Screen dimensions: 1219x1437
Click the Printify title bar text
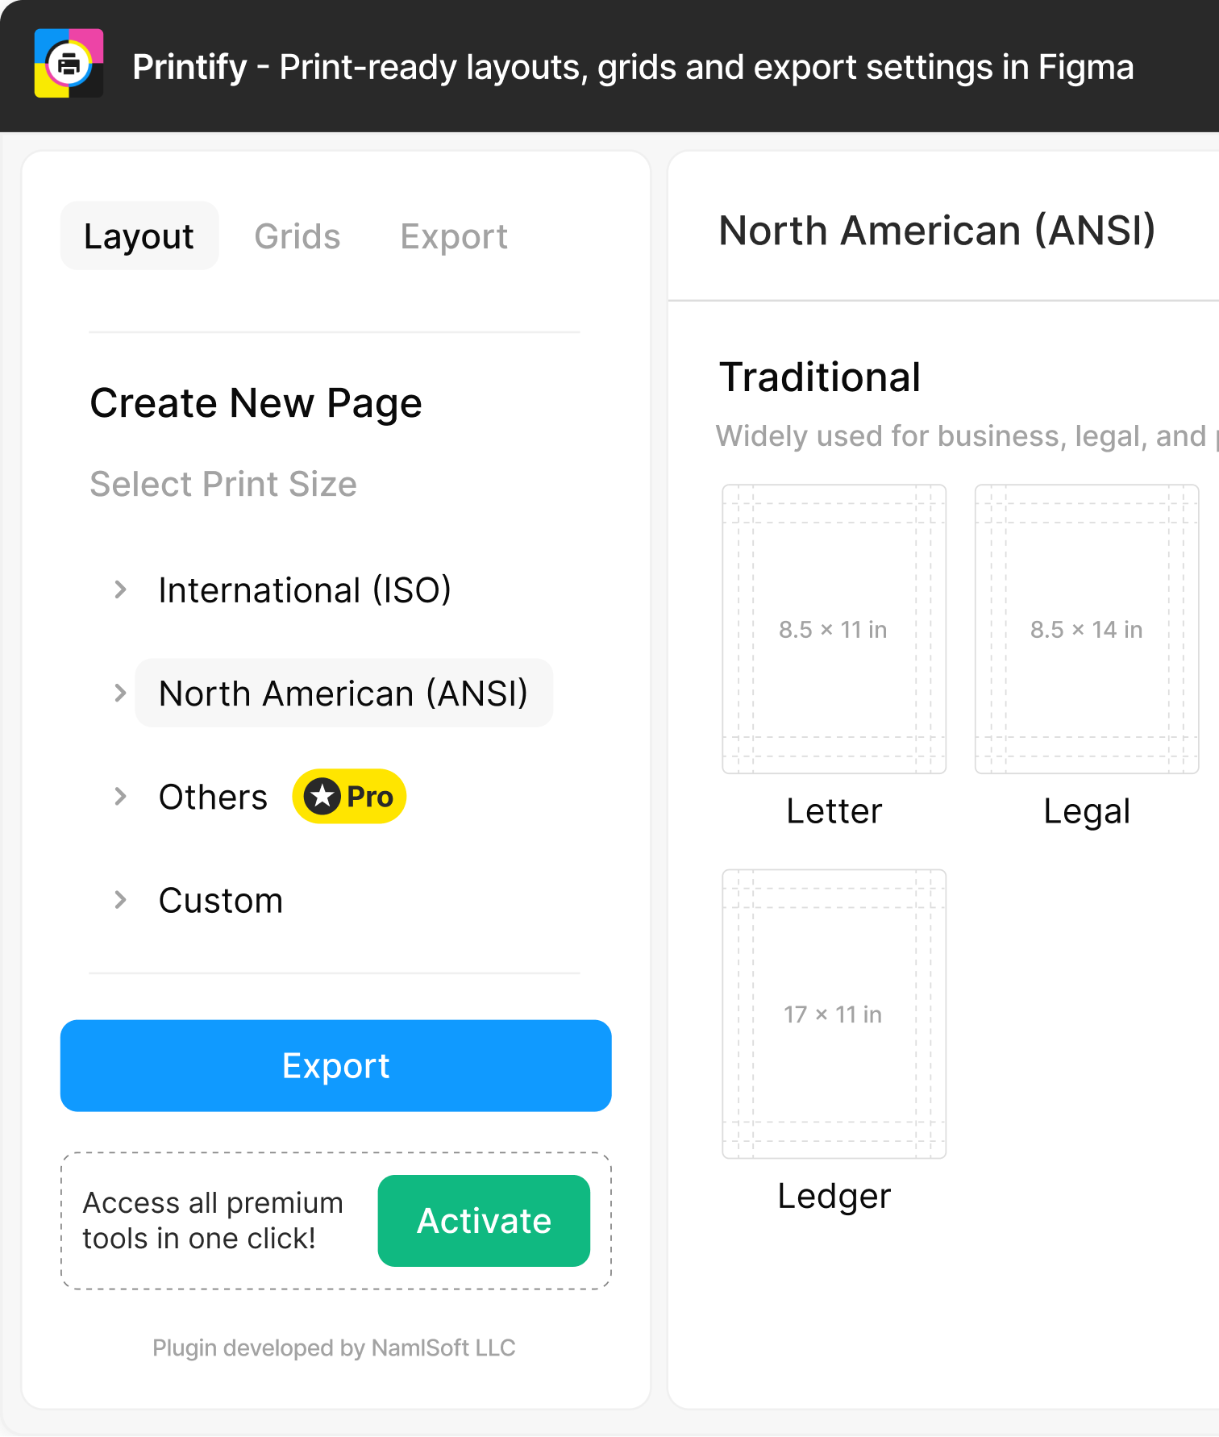(633, 67)
